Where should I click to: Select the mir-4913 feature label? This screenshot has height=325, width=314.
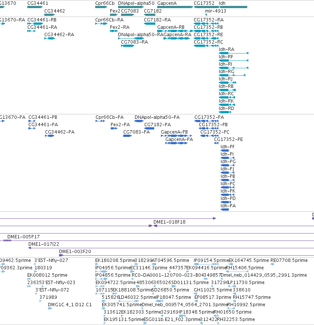point(215,11)
